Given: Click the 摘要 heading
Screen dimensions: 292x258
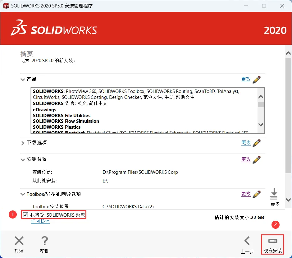Looking at the screenshot, I should (x=27, y=54).
